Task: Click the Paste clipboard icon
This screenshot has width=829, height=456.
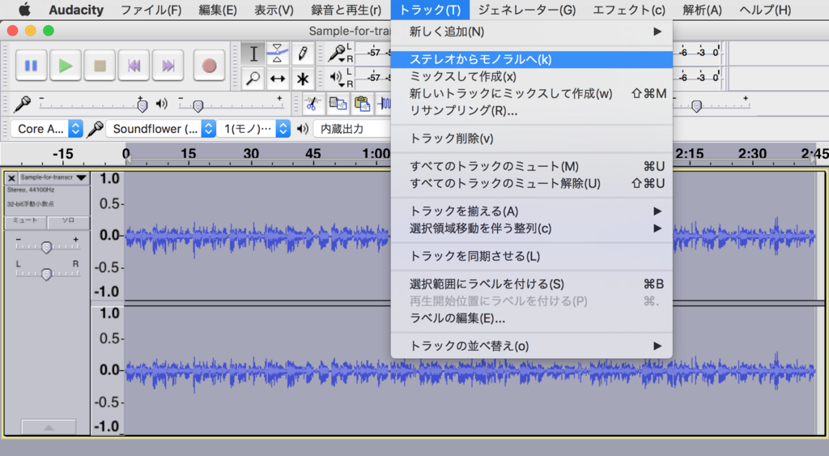Action: pyautogui.click(x=362, y=104)
